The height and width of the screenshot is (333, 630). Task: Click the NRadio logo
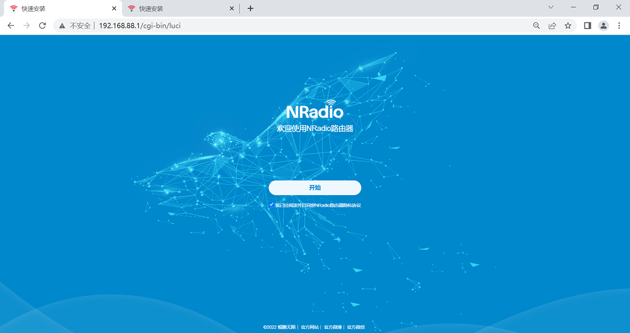pyautogui.click(x=314, y=109)
